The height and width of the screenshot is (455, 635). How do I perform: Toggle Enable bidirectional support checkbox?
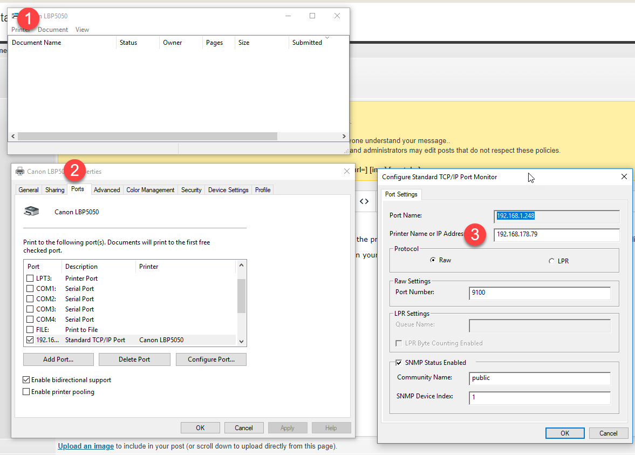coord(26,379)
